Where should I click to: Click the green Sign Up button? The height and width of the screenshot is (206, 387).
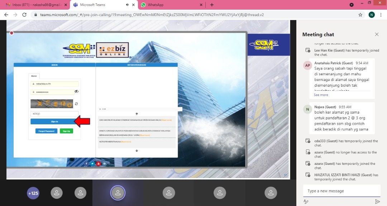pyautogui.click(x=66, y=131)
